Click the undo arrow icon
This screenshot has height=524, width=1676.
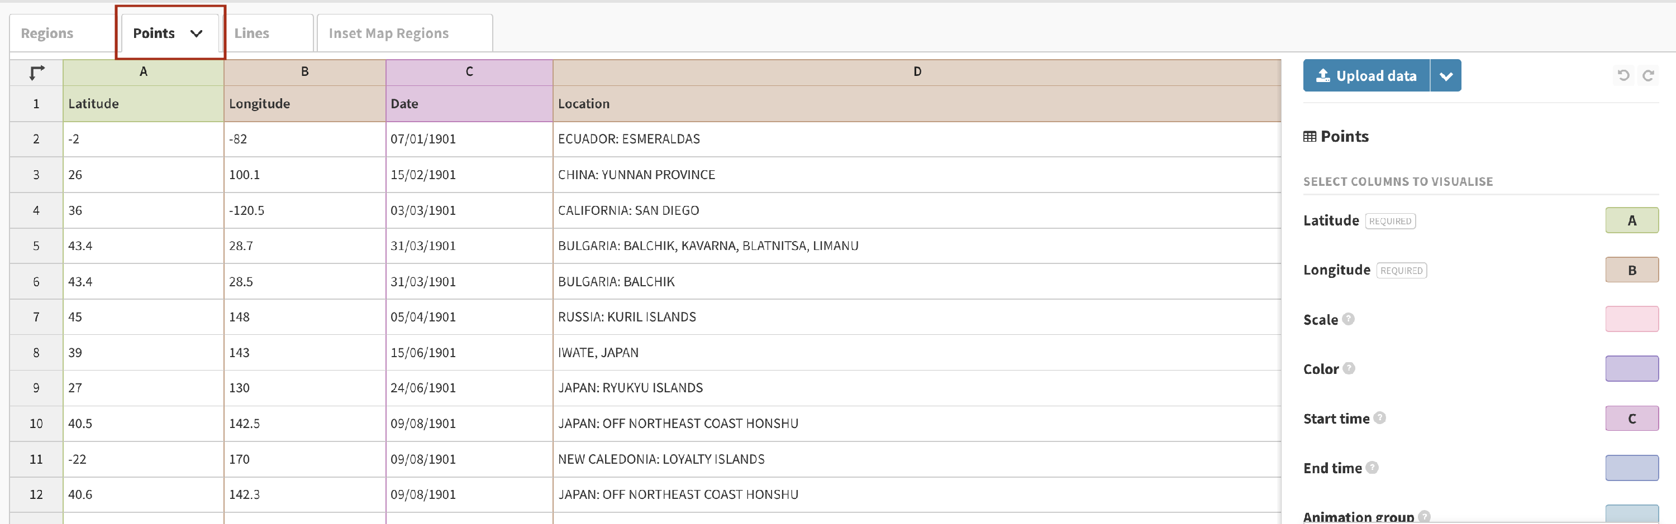coord(1623,75)
